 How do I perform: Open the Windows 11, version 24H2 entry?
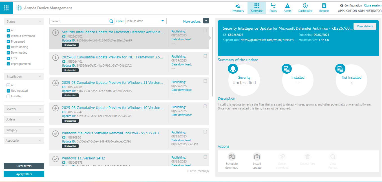pyautogui.click(x=83, y=158)
